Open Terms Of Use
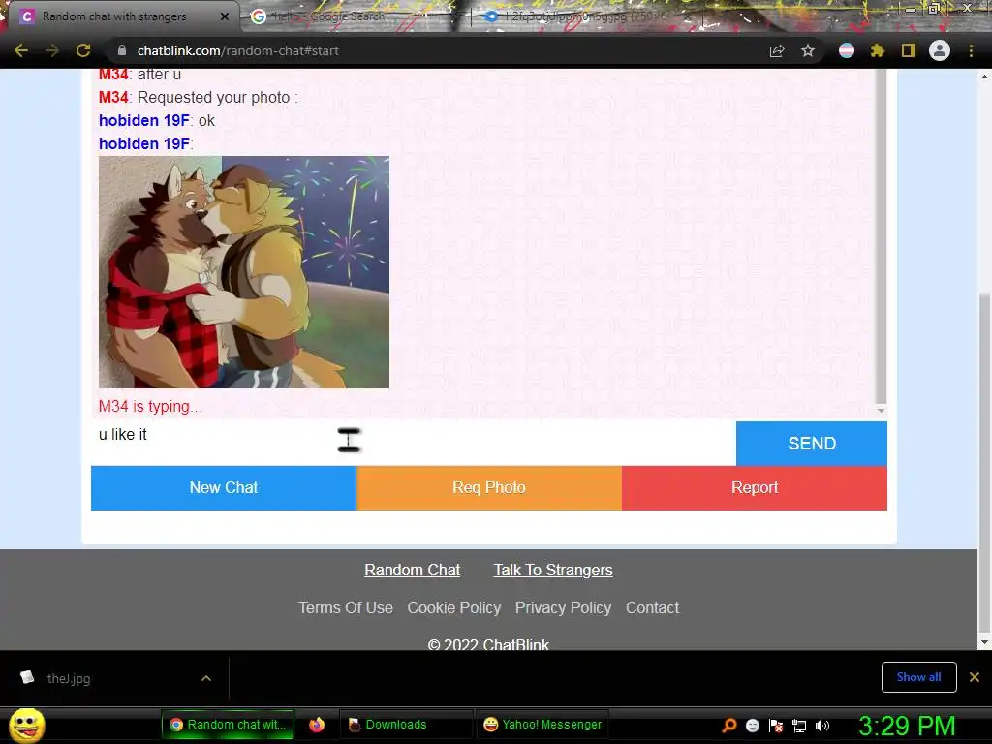 [346, 608]
